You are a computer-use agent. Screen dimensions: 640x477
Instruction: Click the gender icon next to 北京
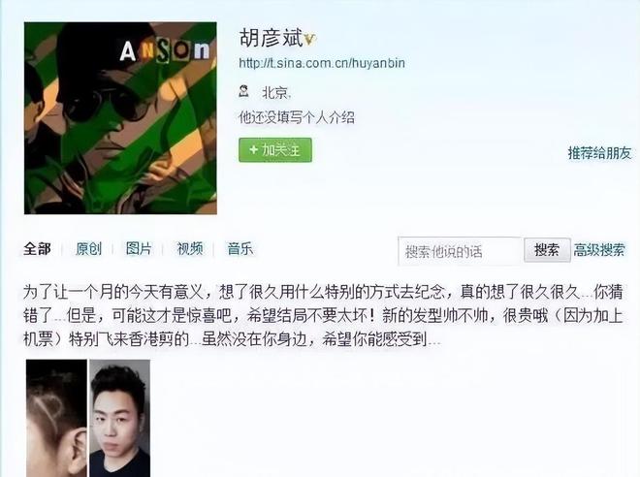pos(243,91)
